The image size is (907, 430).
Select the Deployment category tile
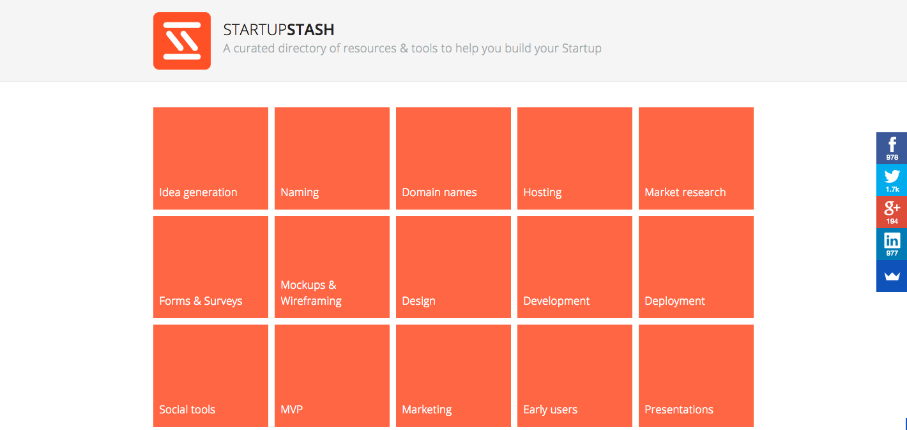(696, 267)
